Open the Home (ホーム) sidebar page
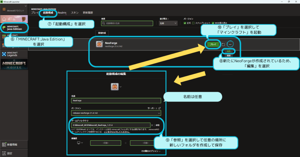300x157 pixels. [x=14, y=19]
